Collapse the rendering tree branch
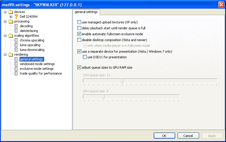This screenshot has width=226, height=142. click(5, 54)
